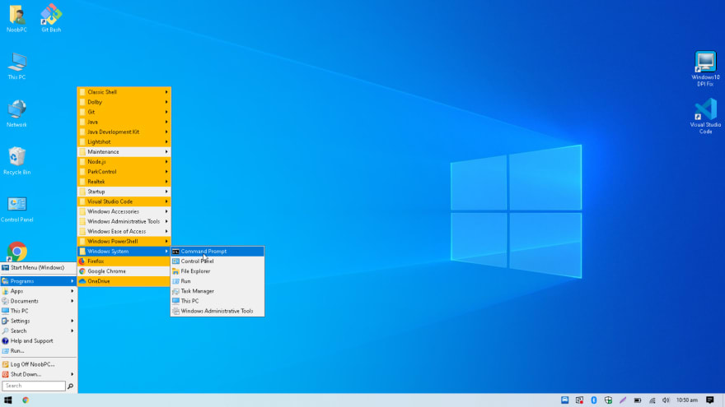
Task: Click the taskbar clock showing 10:50 am
Action: point(686,400)
